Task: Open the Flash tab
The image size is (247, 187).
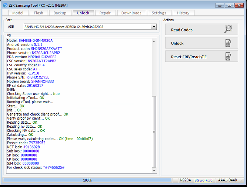Action: pos(39,13)
